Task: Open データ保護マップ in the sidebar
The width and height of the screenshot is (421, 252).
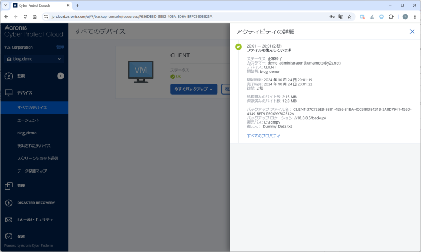Action: pos(32,171)
